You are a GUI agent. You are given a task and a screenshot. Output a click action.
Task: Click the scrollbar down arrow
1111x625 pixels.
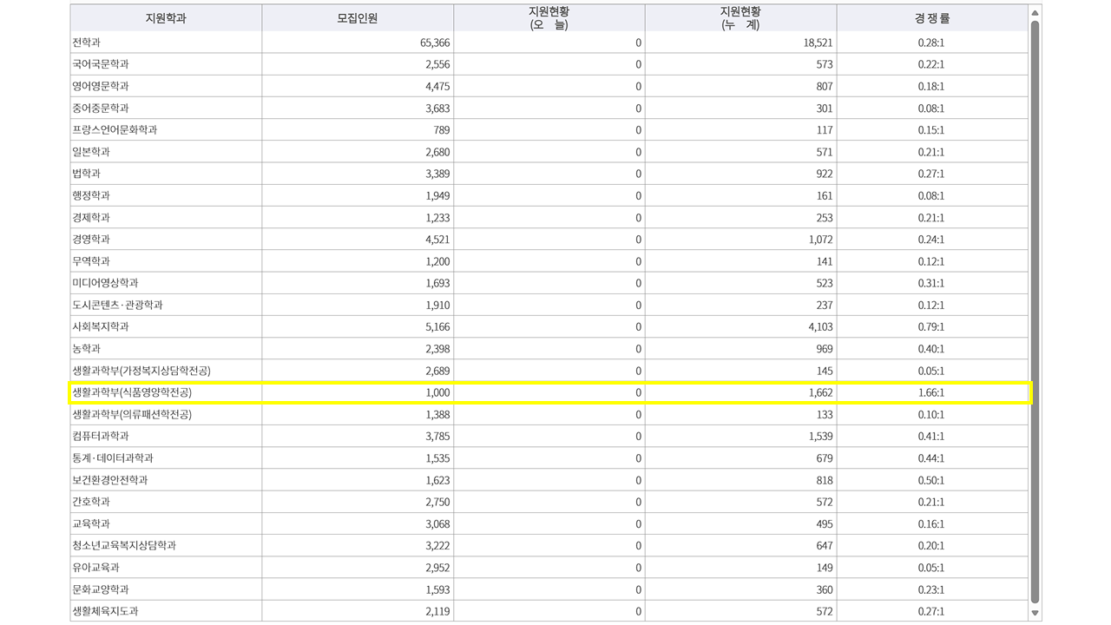pyautogui.click(x=1035, y=613)
